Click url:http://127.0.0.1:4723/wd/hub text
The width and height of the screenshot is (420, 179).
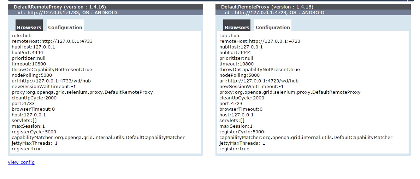pos(259,81)
